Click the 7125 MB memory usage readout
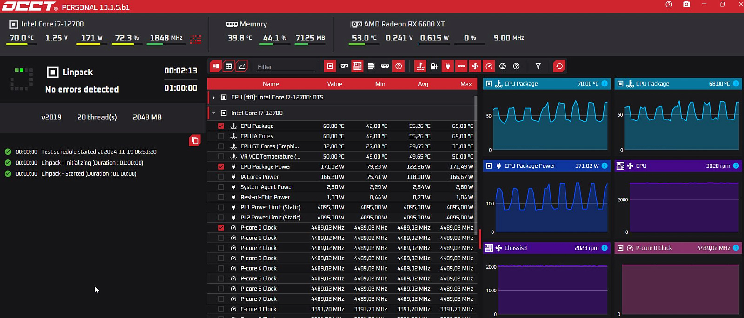 click(310, 38)
